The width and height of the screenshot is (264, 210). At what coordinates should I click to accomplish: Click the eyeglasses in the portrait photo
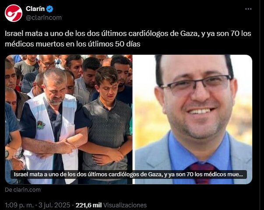pos(196,84)
